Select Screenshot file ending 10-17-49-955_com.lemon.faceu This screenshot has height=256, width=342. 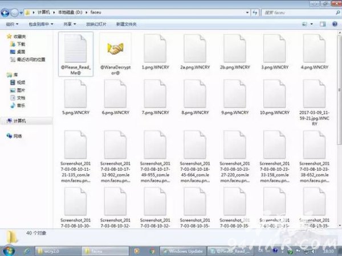point(155,156)
